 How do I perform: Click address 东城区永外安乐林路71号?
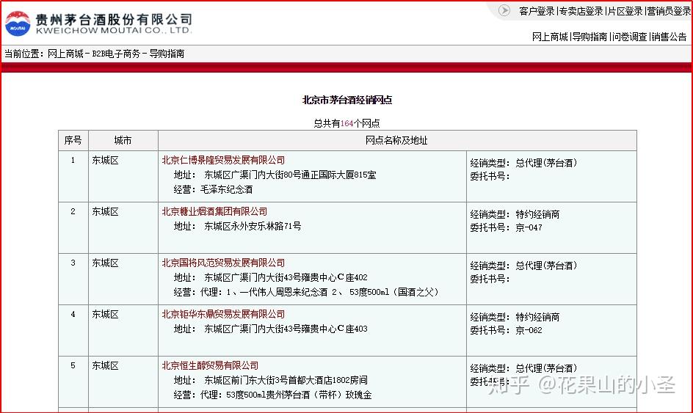(x=253, y=226)
